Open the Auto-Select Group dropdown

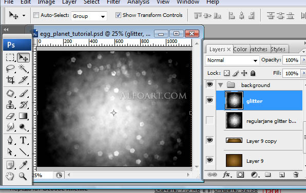(x=89, y=16)
